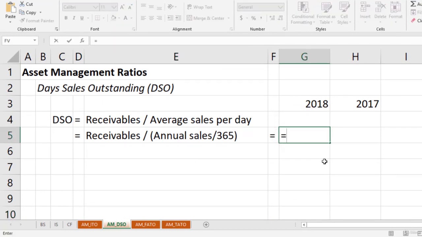Click Decrease Decimal icon

click(281, 18)
